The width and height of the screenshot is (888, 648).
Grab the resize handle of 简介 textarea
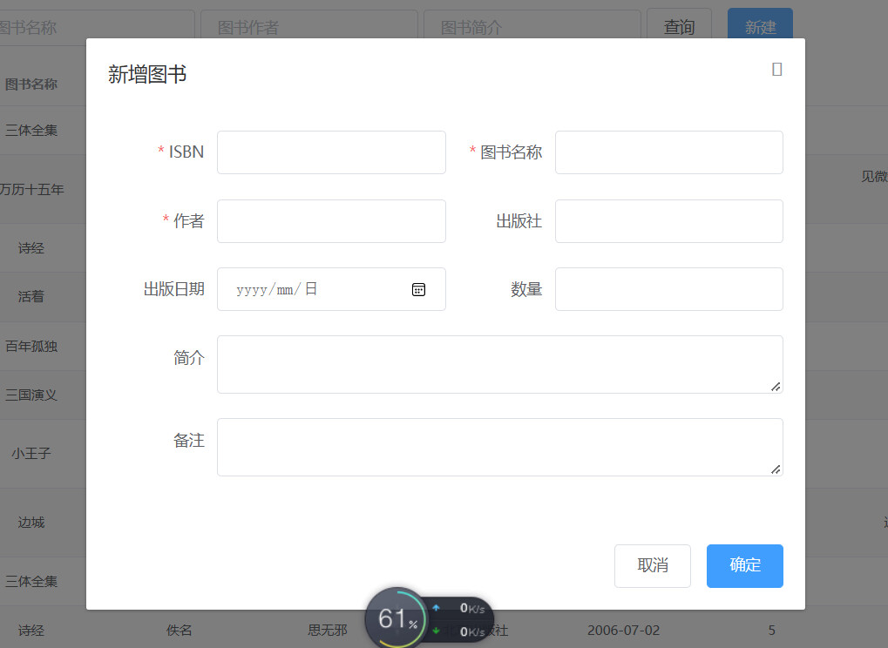(x=776, y=387)
